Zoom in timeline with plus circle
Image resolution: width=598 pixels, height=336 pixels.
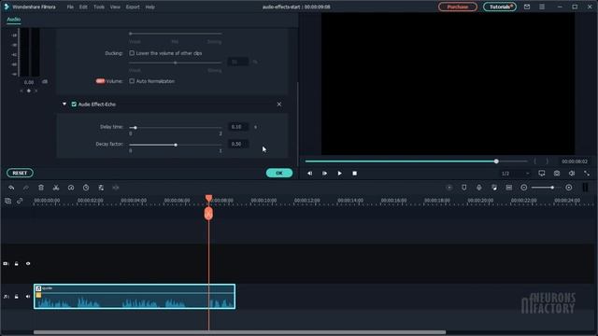pos(569,188)
